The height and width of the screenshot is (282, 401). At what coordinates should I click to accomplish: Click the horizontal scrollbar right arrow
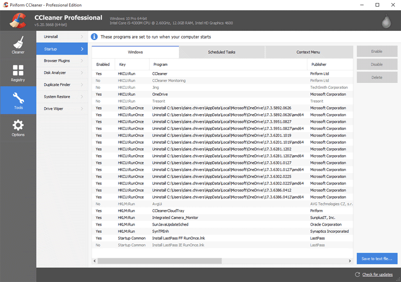350,261
